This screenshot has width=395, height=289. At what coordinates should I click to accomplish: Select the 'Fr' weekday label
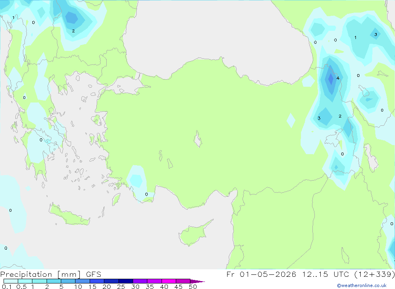[231, 274]
